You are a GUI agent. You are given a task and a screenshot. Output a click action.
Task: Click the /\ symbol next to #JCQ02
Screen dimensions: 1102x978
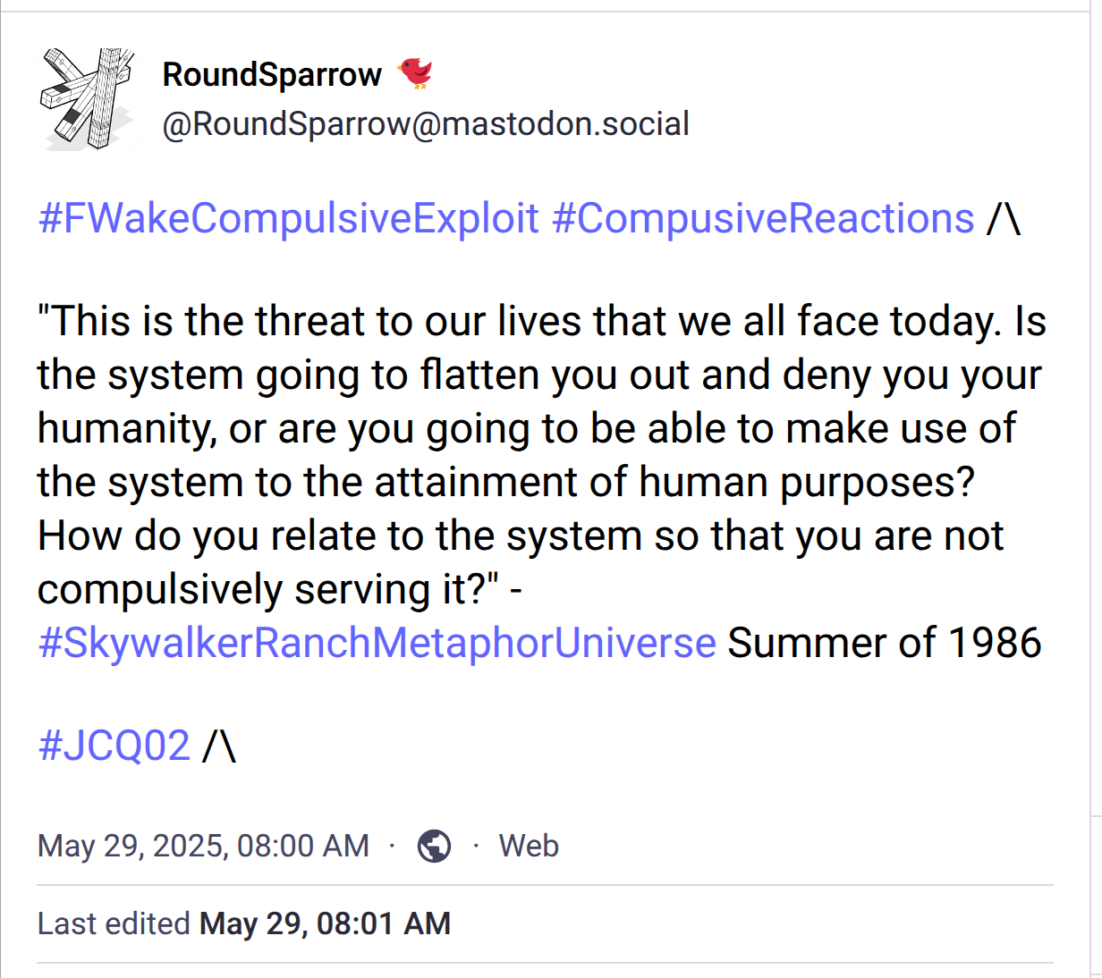coord(219,745)
